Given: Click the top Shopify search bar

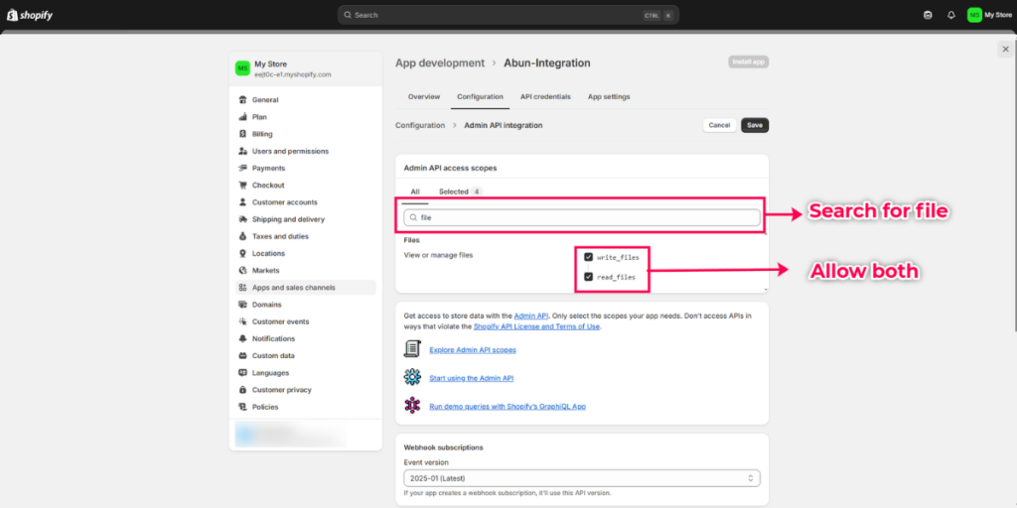Looking at the screenshot, I should pos(508,15).
